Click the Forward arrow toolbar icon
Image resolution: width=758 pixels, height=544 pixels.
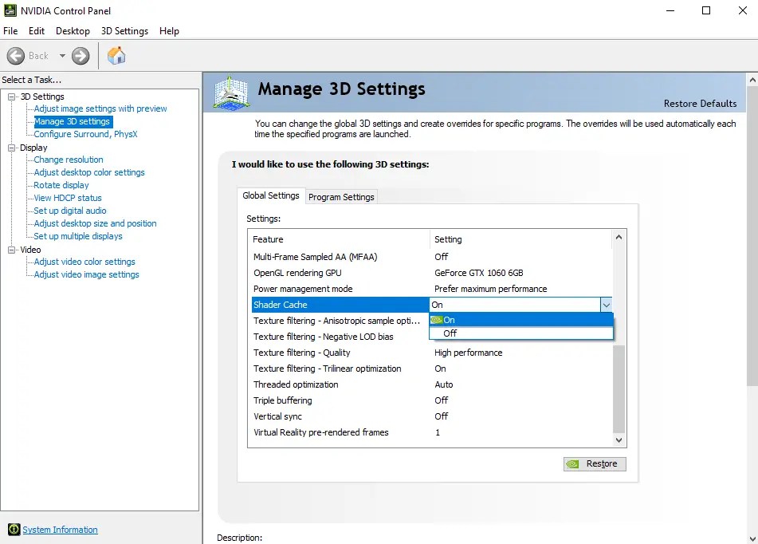coord(81,56)
